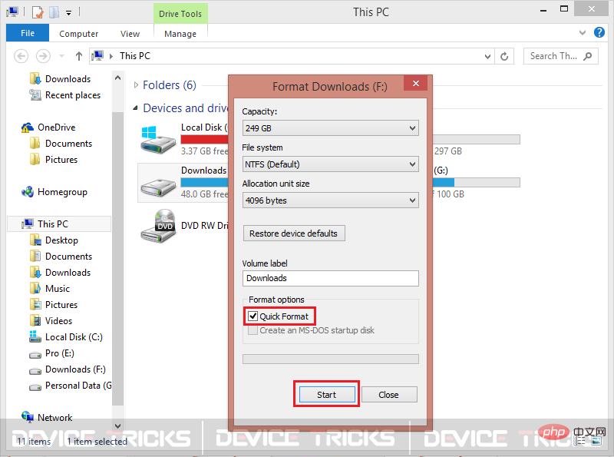Refresh the This PC view
This screenshot has height=457, width=614.
(504, 56)
